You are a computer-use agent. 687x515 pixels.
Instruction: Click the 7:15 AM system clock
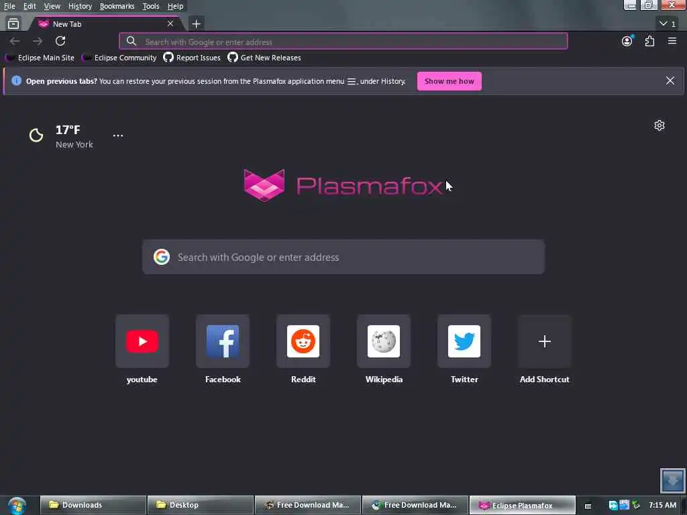662,505
